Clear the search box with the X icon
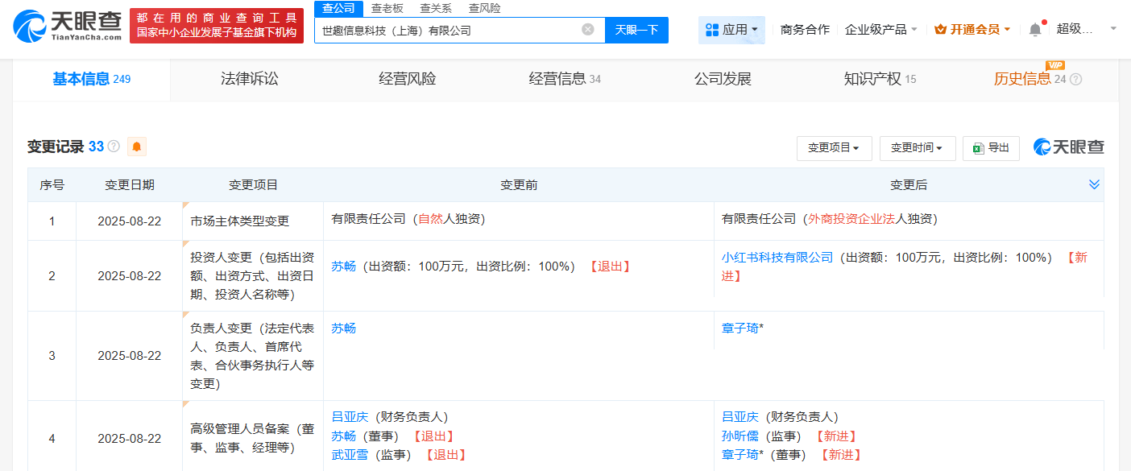 pyautogui.click(x=588, y=30)
